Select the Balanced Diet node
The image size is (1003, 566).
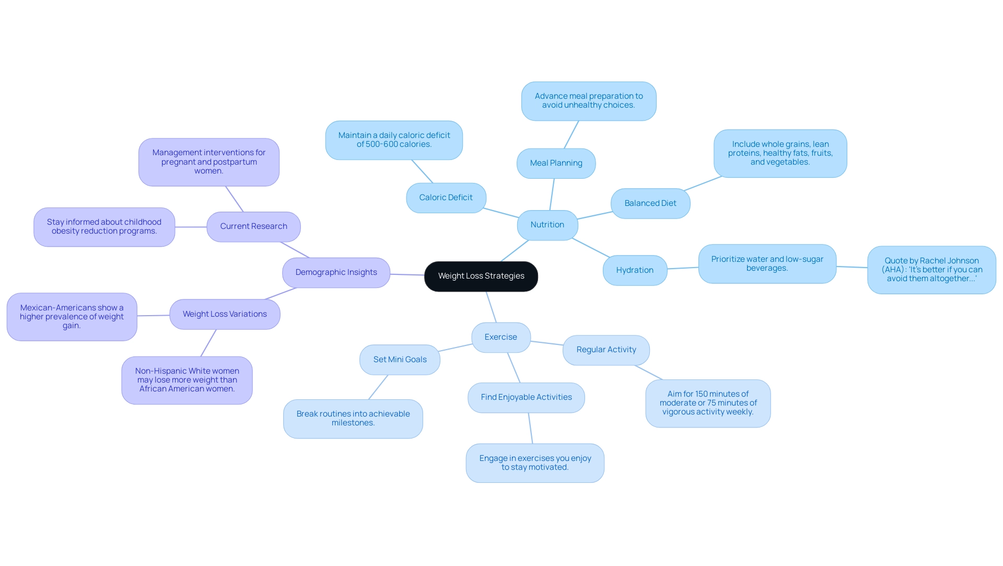click(650, 202)
